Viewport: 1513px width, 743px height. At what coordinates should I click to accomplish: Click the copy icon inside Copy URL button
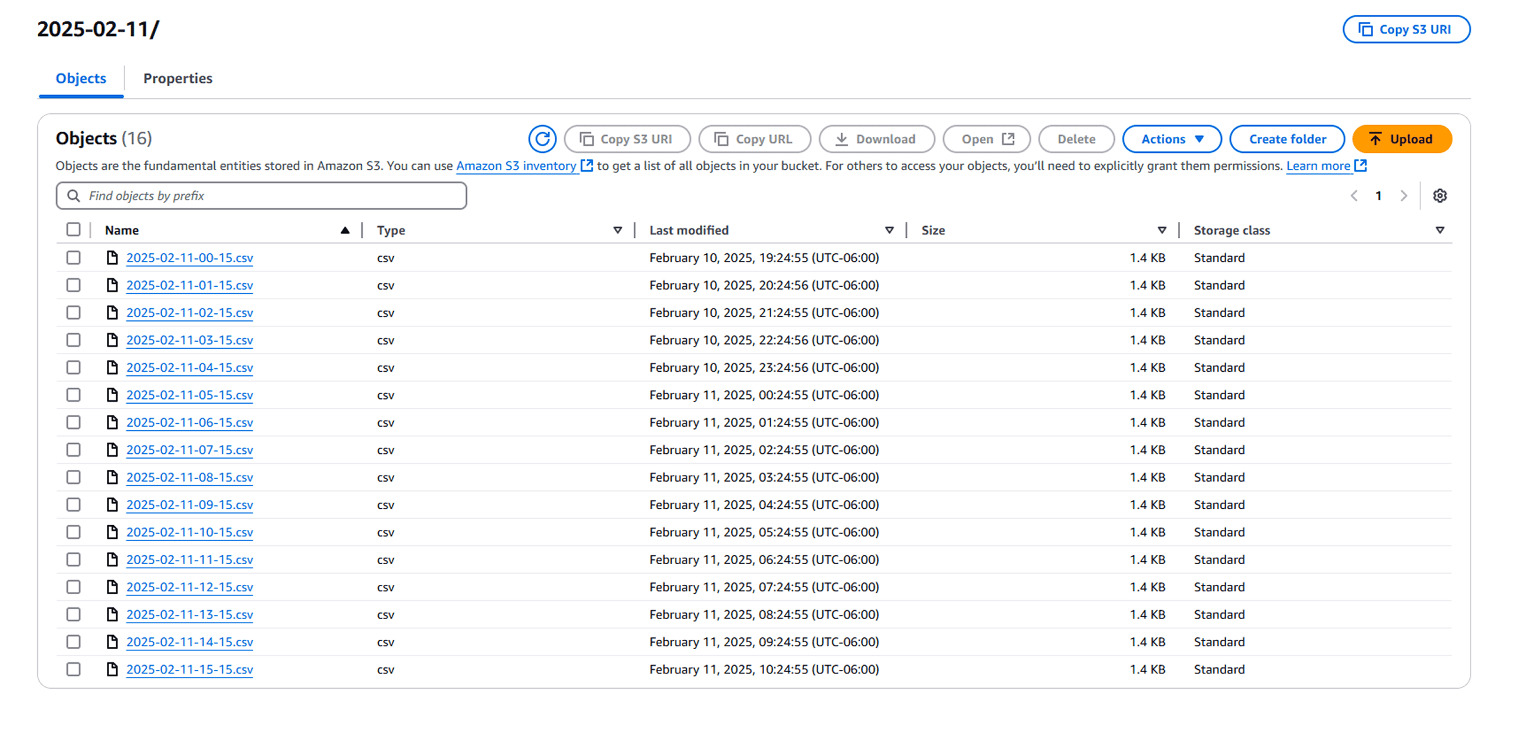(721, 139)
